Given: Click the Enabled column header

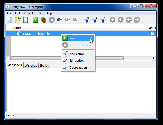Looking at the screenshot, I should (x=150, y=28).
